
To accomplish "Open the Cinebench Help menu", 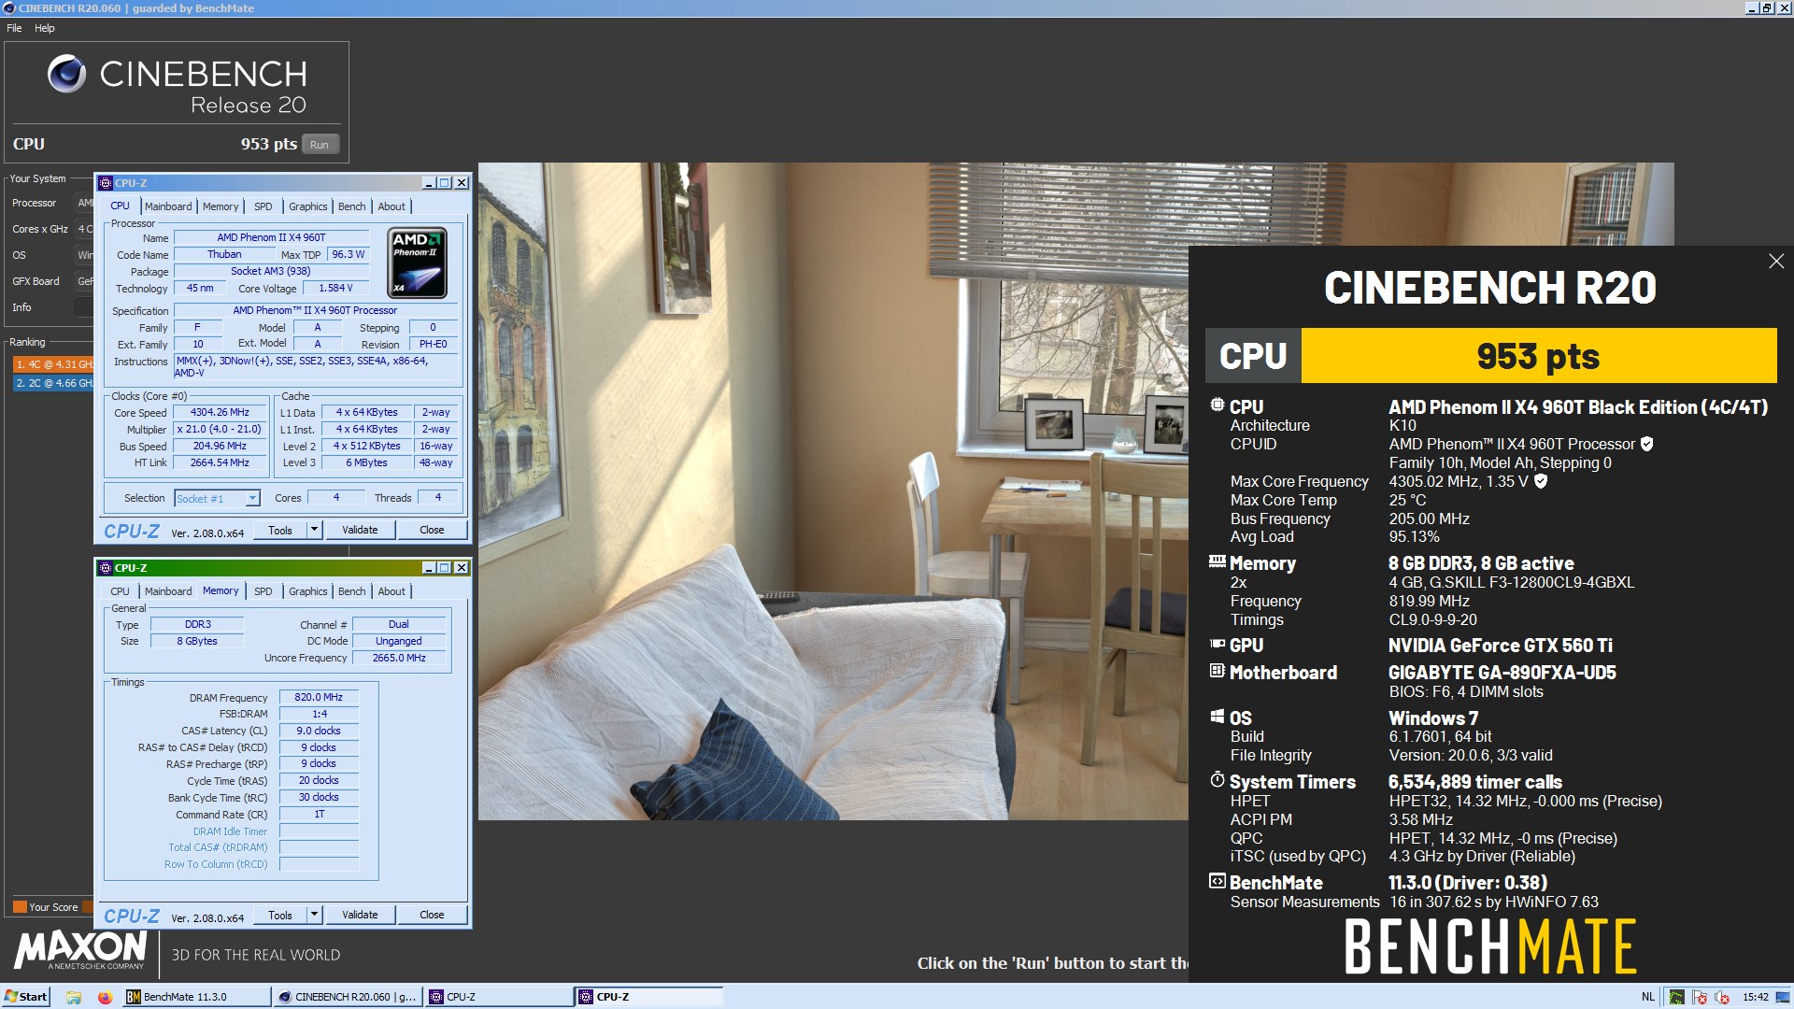I will tap(45, 28).
